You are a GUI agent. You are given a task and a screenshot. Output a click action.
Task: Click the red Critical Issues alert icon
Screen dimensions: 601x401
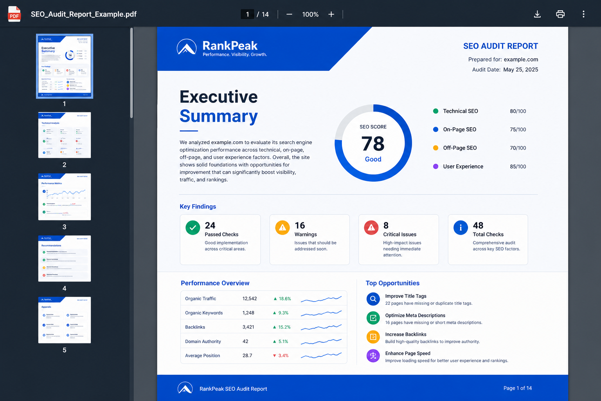pyautogui.click(x=371, y=228)
